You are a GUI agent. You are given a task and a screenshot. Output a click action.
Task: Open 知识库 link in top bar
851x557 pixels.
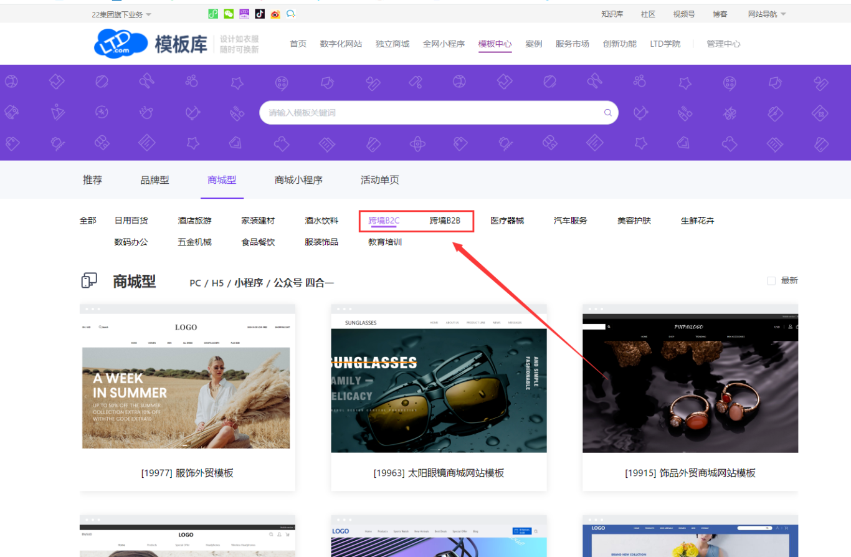612,14
